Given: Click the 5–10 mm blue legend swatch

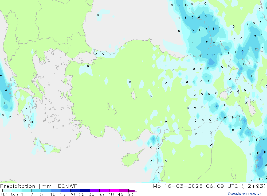Looking at the screenshot, I should coord(46,191).
